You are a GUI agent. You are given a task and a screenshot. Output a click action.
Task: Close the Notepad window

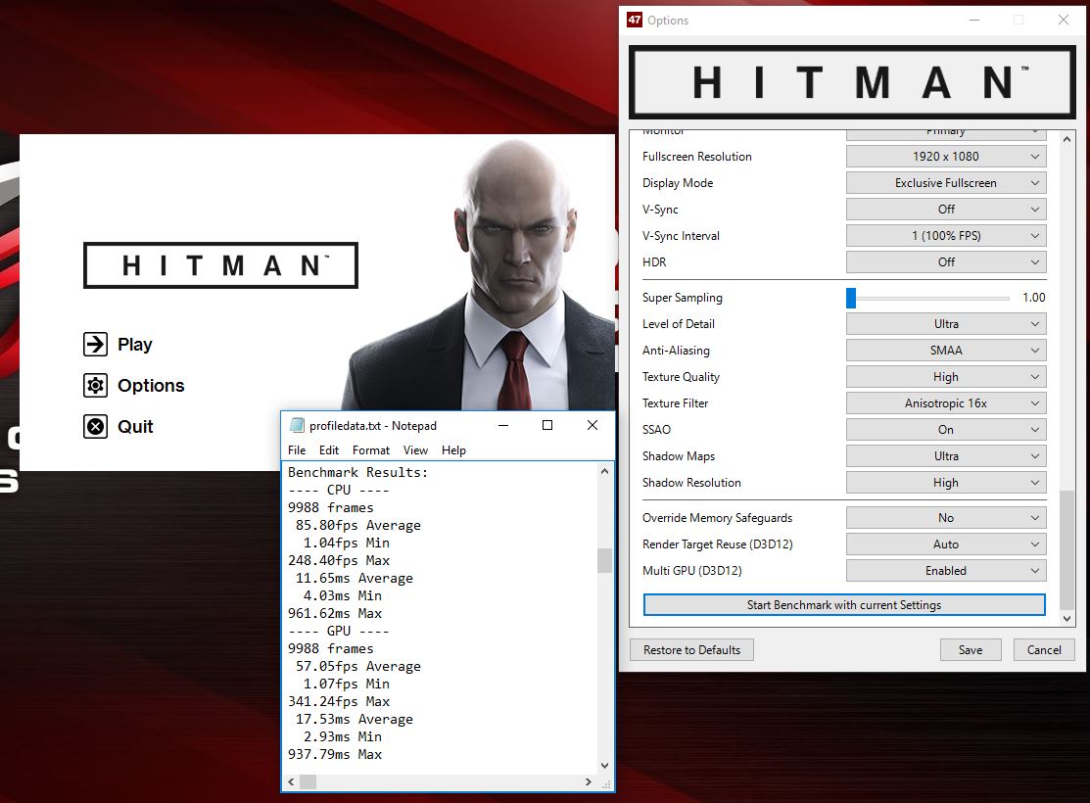pos(592,425)
